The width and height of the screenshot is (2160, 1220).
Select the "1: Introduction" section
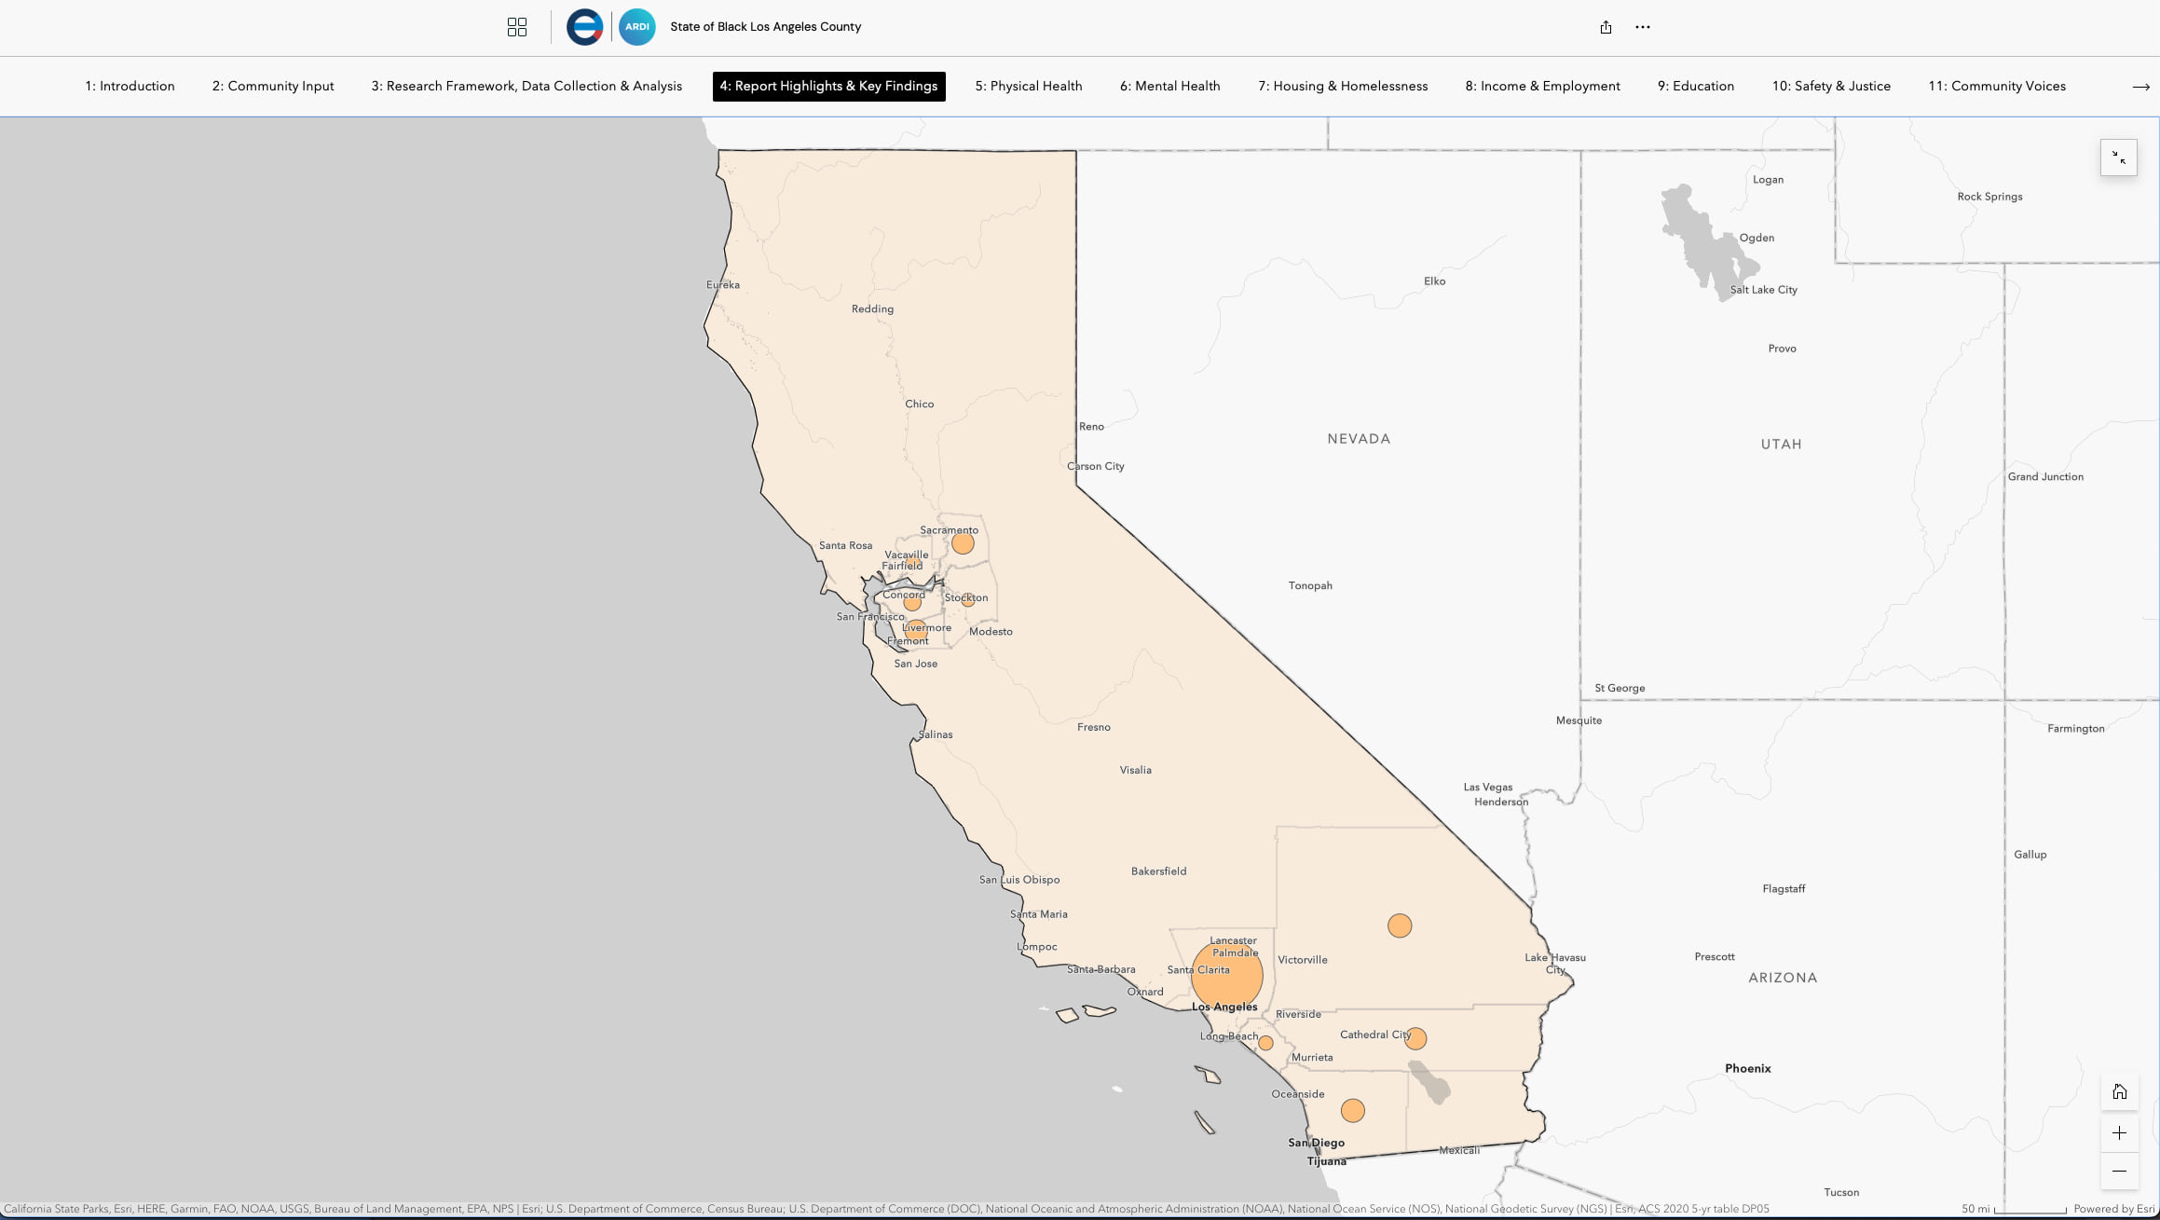pyautogui.click(x=130, y=86)
